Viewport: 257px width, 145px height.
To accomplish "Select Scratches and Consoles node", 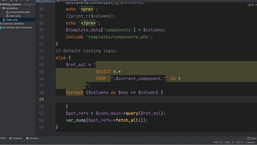I will pos(17,28).
